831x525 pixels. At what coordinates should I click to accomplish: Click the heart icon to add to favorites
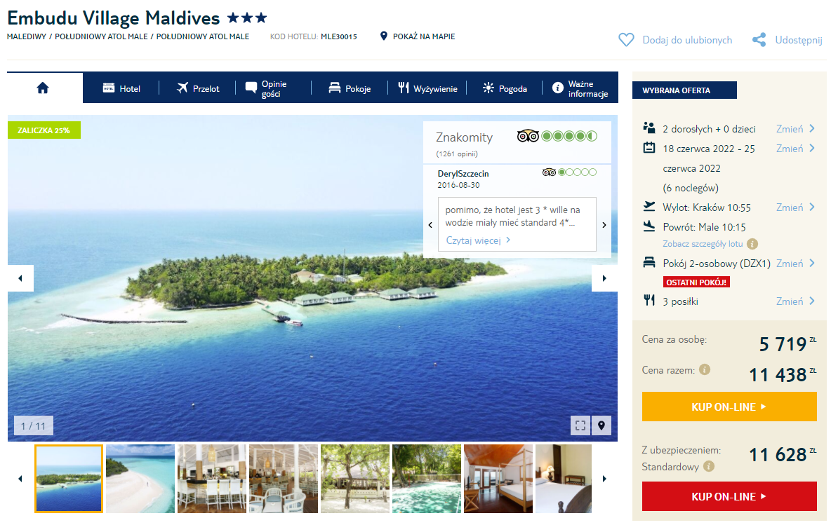[626, 40]
